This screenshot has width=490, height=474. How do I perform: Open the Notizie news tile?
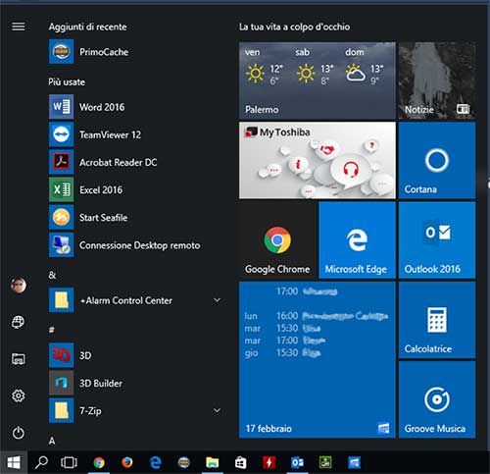(437, 80)
